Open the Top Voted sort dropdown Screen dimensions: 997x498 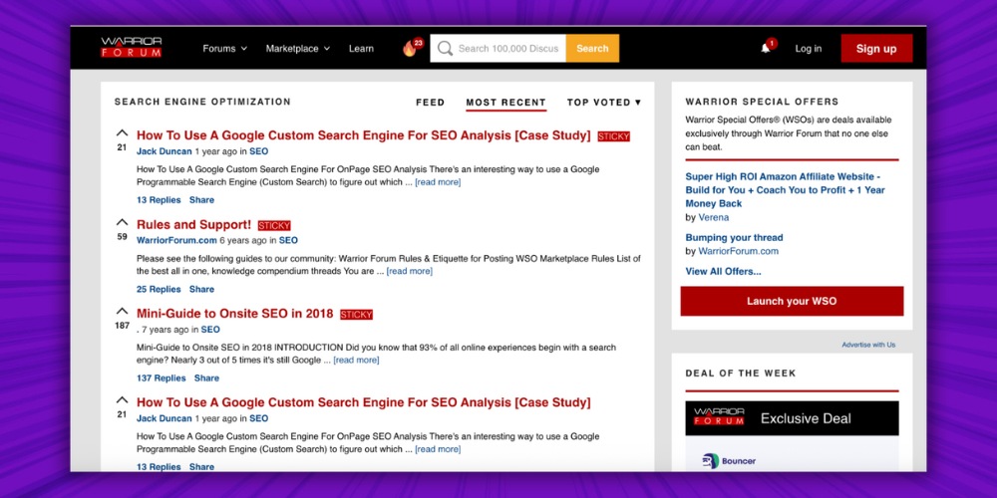pos(603,102)
